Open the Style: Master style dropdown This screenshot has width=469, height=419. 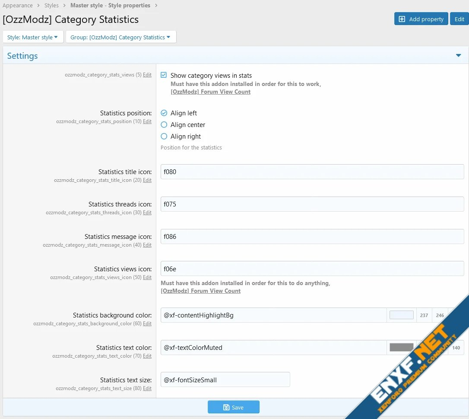(x=33, y=37)
